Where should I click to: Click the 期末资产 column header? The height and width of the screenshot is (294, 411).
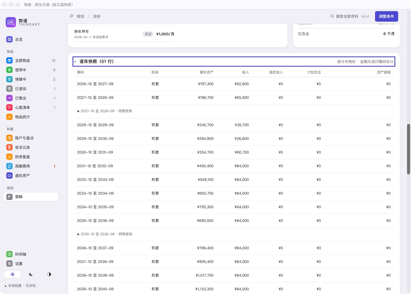207,72
